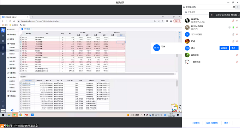240x128 pixels.
Task: Toggle the camera icon of 邓涵
Action: 237,41
